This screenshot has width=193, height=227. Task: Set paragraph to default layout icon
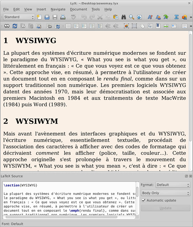point(68,26)
